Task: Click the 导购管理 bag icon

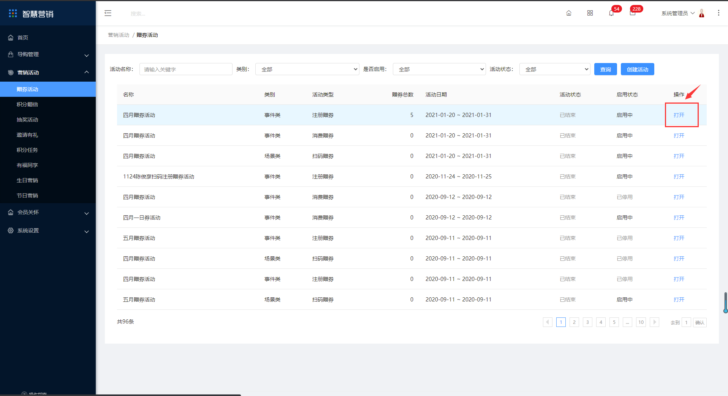Action: [x=11, y=54]
